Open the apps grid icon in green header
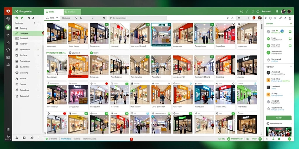The width and height of the screenshot is (299, 149). pyautogui.click(x=277, y=11)
